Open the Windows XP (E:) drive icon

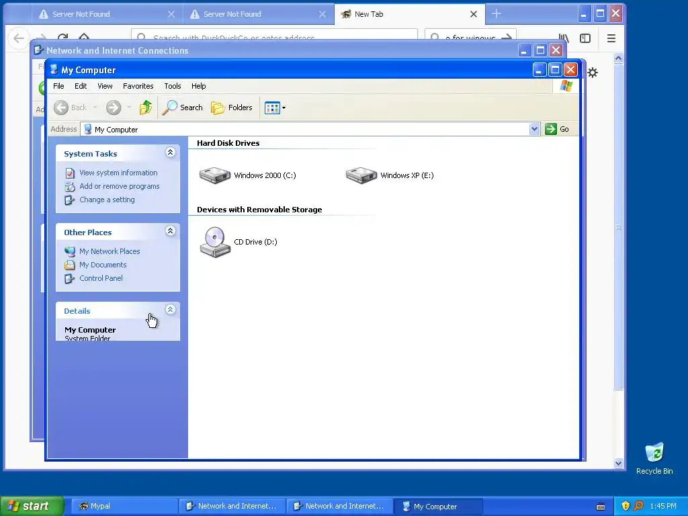coord(361,175)
